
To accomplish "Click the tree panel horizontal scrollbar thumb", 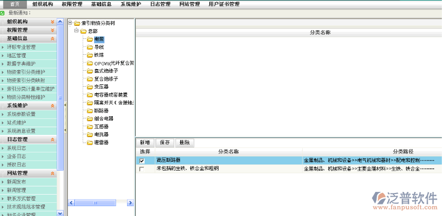I will (x=95, y=203).
